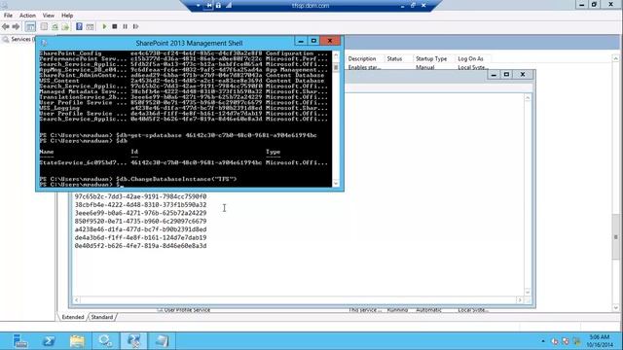Image resolution: width=623 pixels, height=350 pixels.
Task: Click the Back arrow in Services toolbar
Action: pos(6,26)
